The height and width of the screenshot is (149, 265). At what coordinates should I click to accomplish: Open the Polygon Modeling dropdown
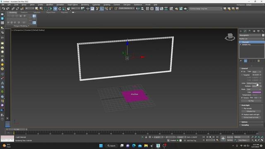(22, 26)
